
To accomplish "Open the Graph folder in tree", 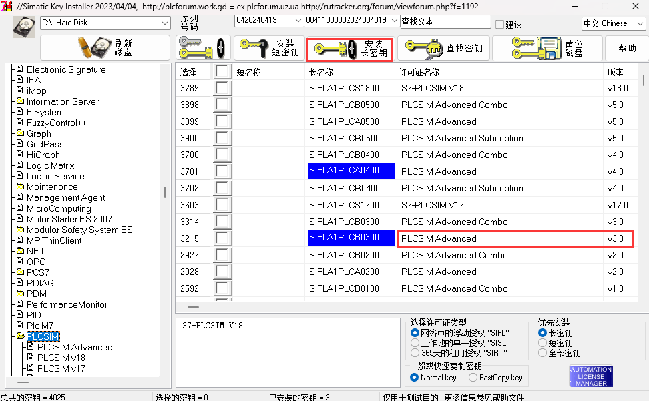I will [x=39, y=134].
